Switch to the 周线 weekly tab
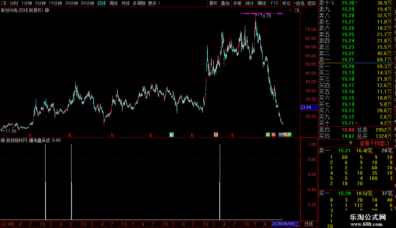Image resolution: width=396 pixels, height=228 pixels. (x=114, y=3)
